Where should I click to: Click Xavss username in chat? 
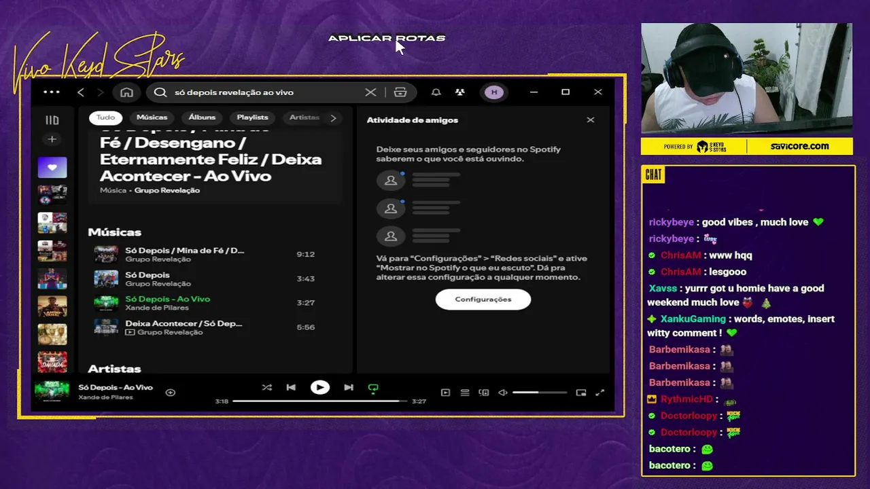(663, 288)
